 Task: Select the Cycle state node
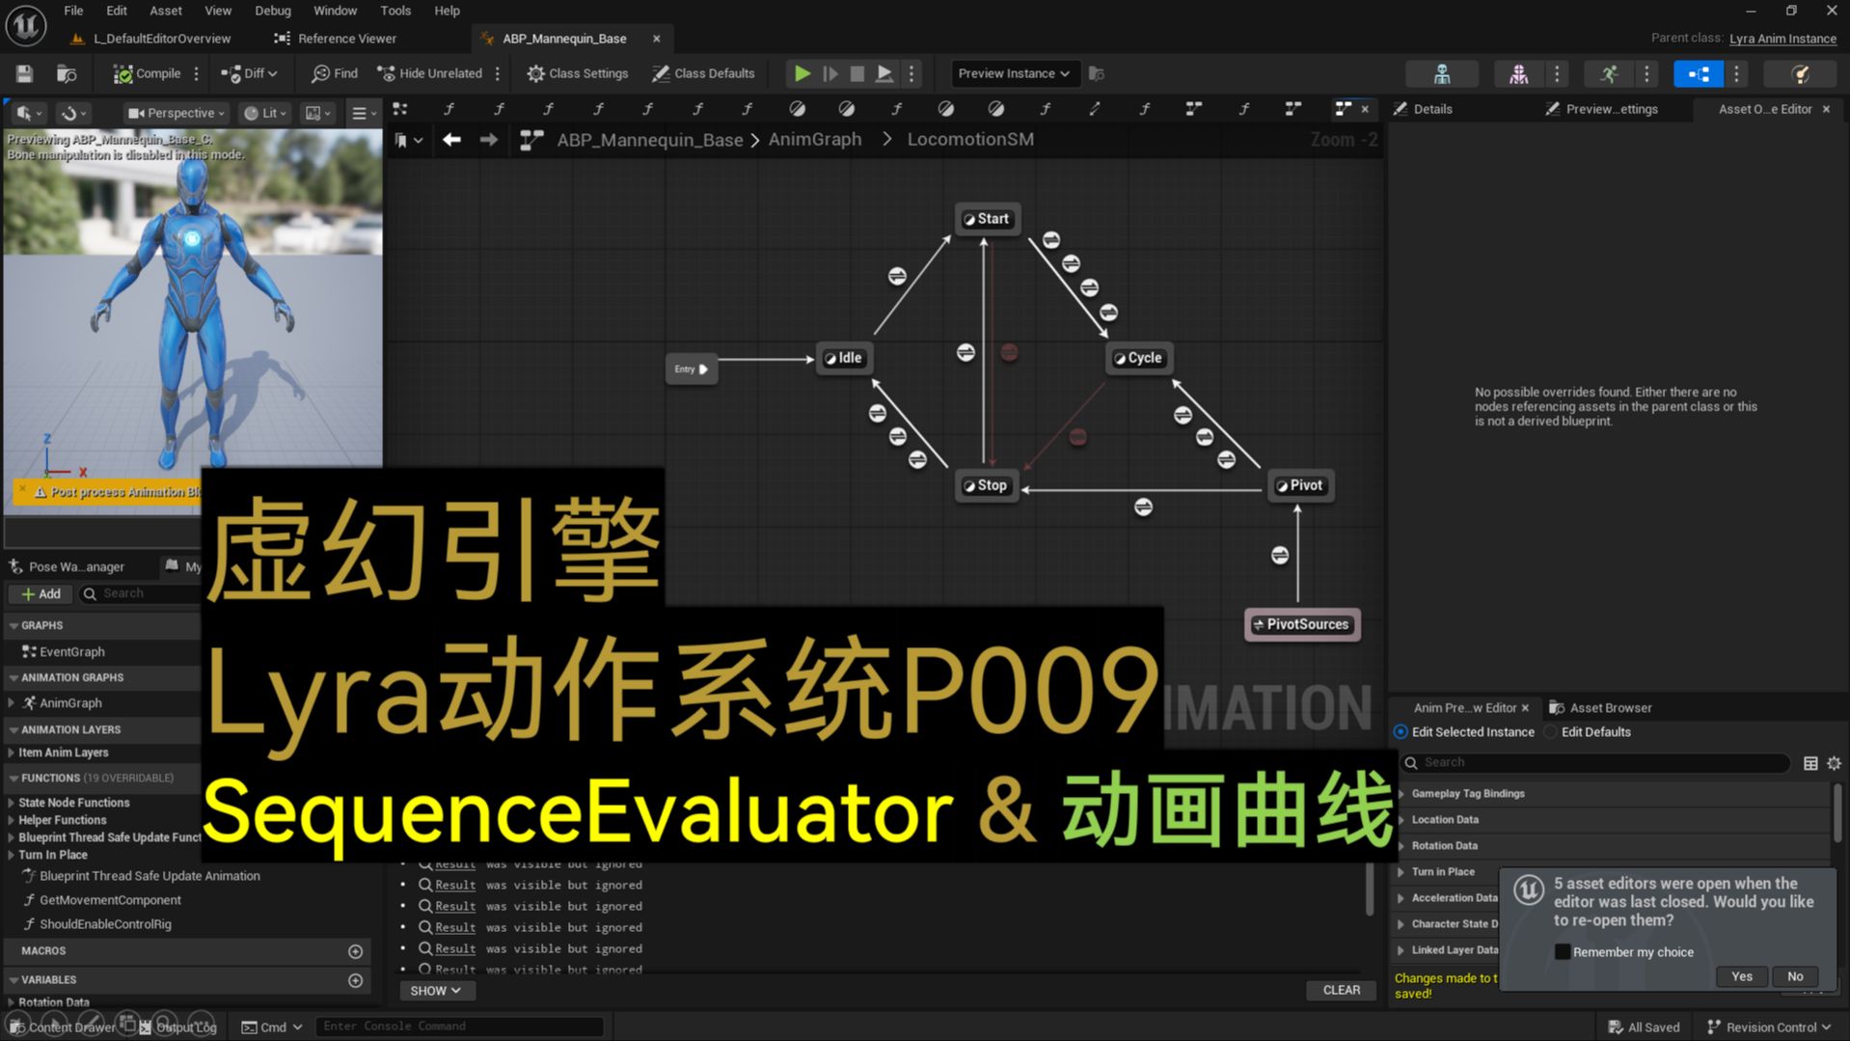(1139, 358)
